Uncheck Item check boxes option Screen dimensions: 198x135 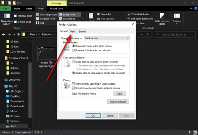pyautogui.click(x=128, y=14)
